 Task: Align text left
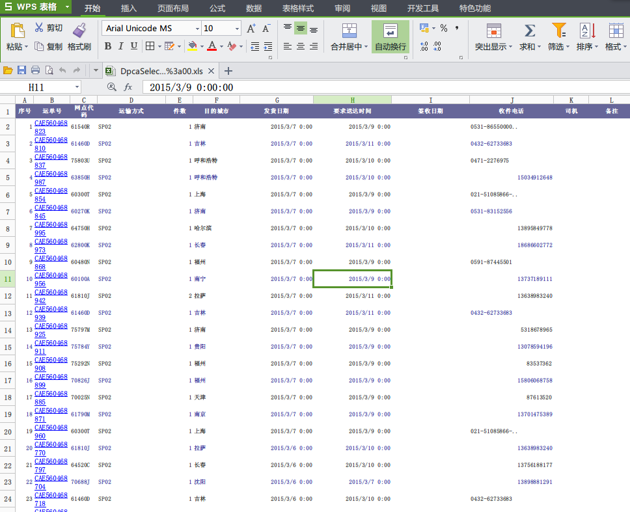click(x=288, y=46)
